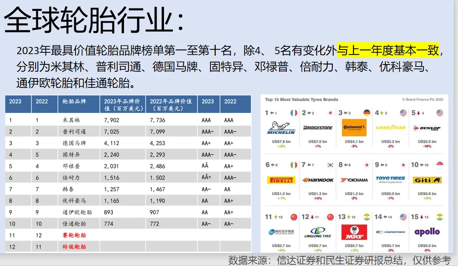This screenshot has width=458, height=266.
Task: Click the Toyo Tires logo
Action: click(x=391, y=179)
